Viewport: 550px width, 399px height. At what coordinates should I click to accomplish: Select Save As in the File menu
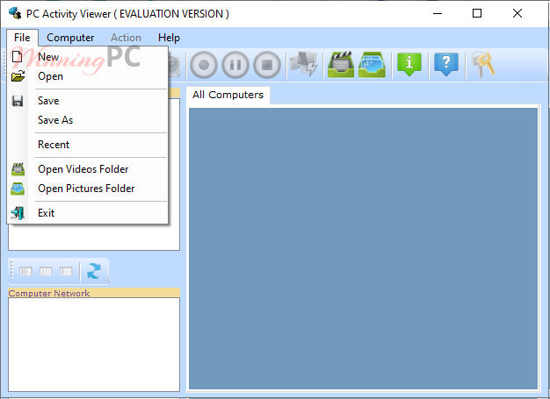87,120
